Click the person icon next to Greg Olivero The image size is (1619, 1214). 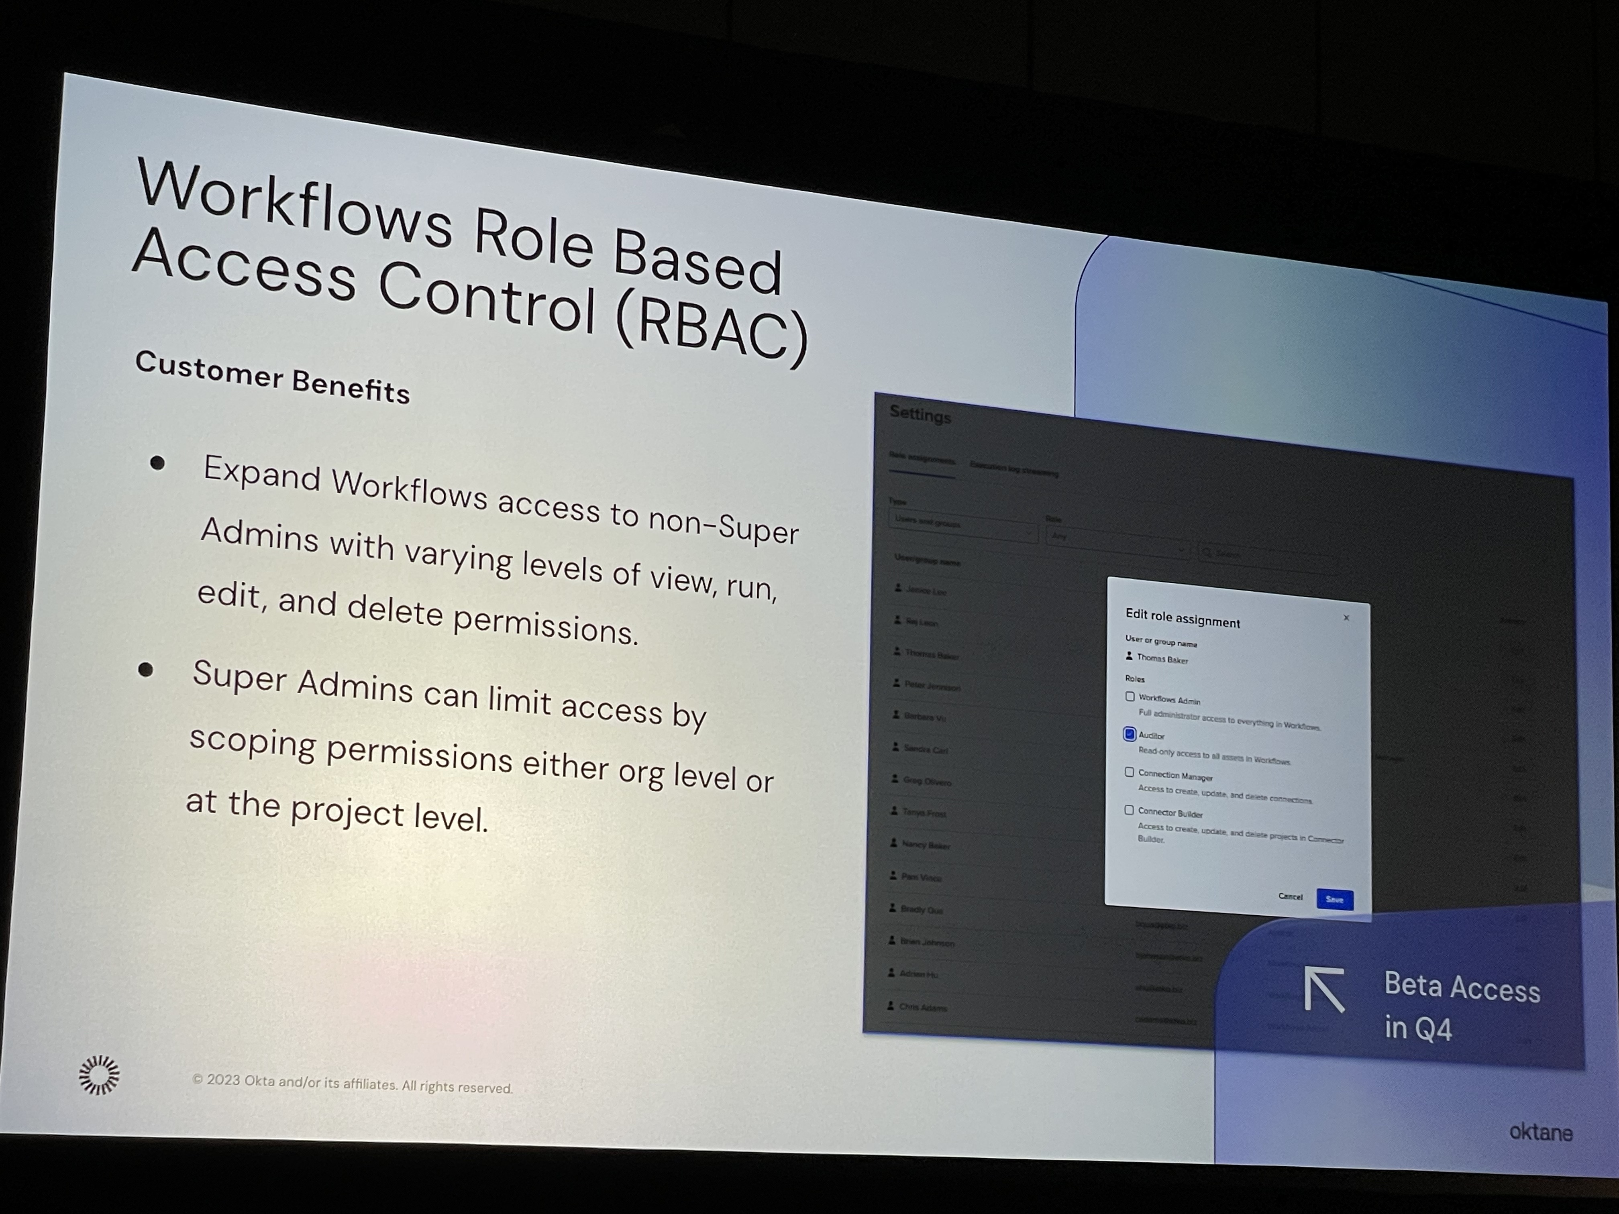click(894, 779)
